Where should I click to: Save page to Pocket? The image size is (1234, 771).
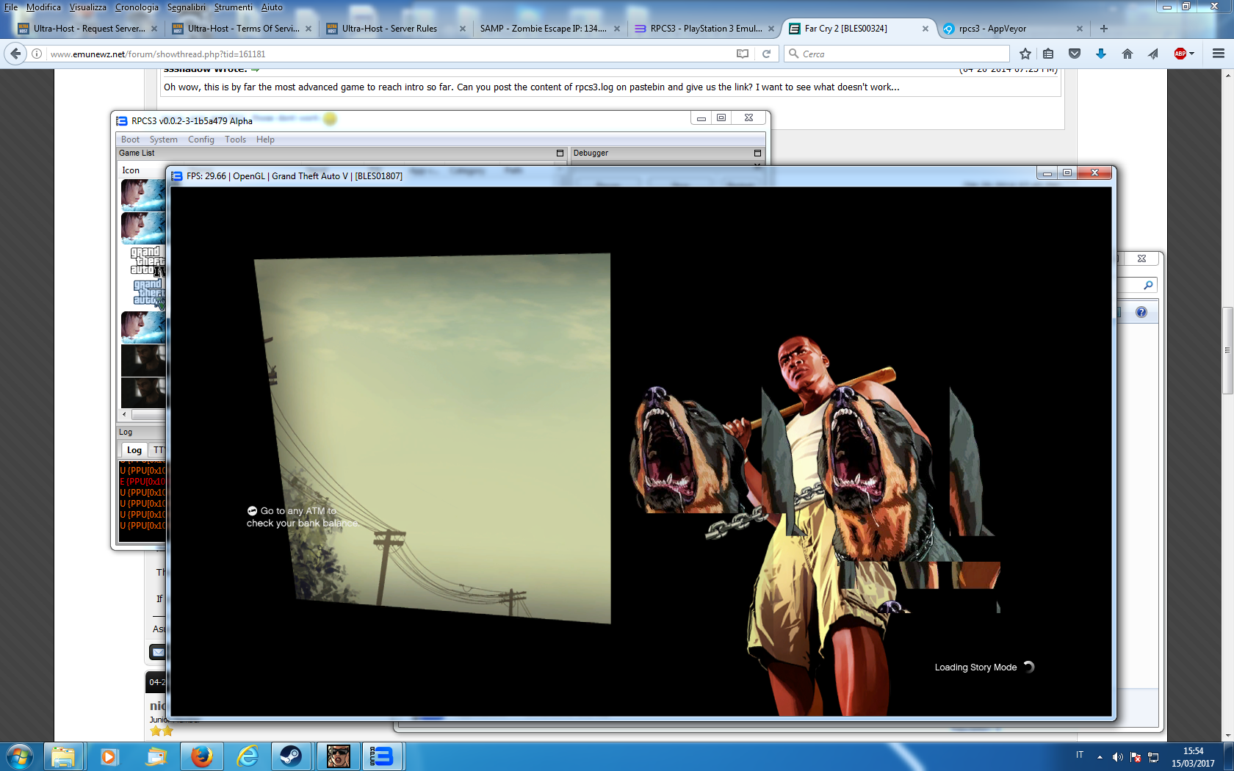pos(1075,54)
